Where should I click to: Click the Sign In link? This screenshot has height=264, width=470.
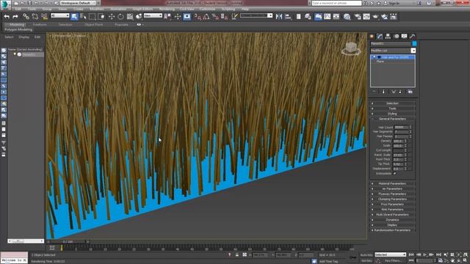point(394,3)
